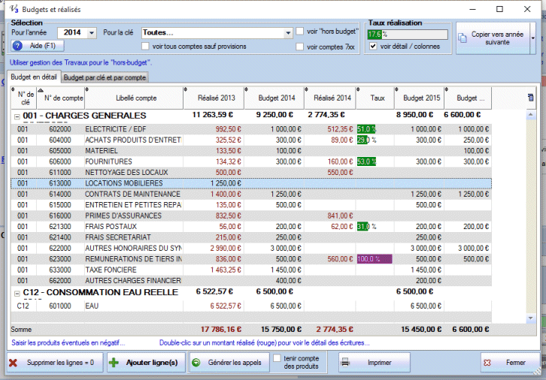Click the blue help icon for Aide (F1)
Image resolution: width=546 pixels, height=380 pixels.
pyautogui.click(x=18, y=47)
